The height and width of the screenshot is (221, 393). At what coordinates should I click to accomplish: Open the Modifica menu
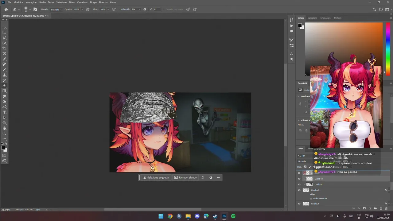[x=18, y=2]
